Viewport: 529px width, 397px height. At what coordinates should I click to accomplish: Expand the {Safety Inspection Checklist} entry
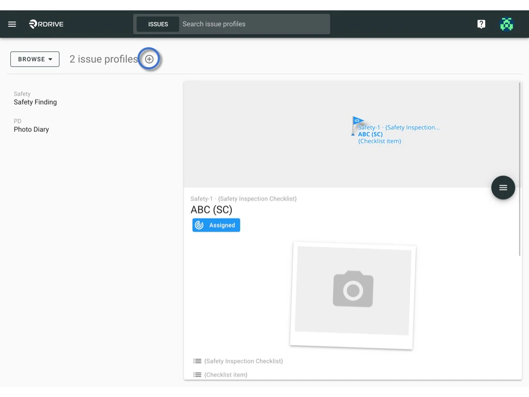(x=243, y=361)
